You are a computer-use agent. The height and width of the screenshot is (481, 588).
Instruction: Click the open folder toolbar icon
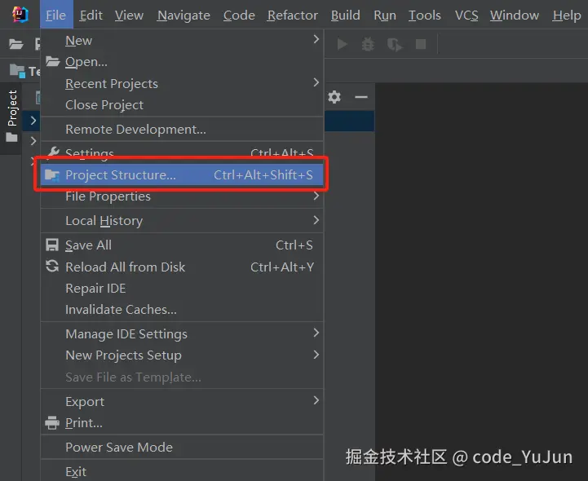[16, 44]
